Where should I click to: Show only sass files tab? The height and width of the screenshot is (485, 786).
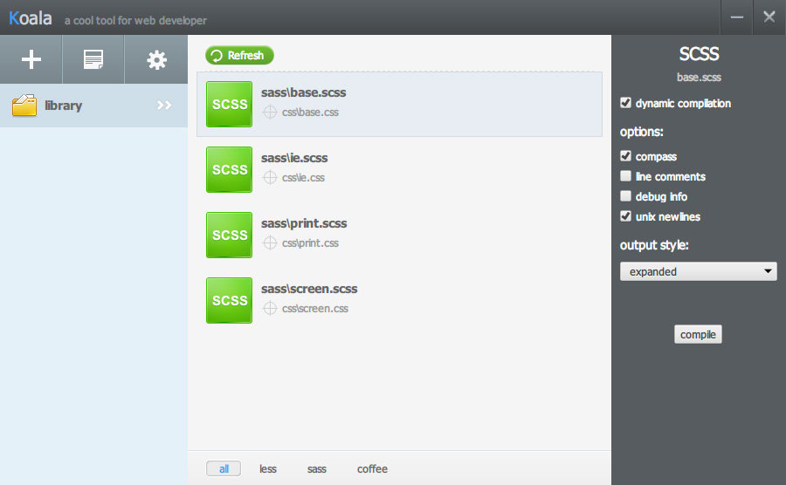(x=317, y=469)
